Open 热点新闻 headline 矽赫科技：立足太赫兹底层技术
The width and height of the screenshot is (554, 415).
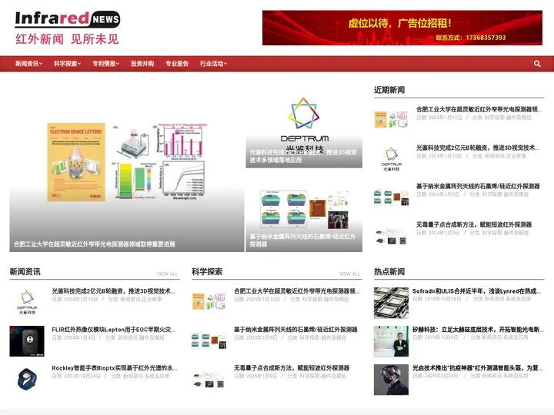(x=478, y=330)
